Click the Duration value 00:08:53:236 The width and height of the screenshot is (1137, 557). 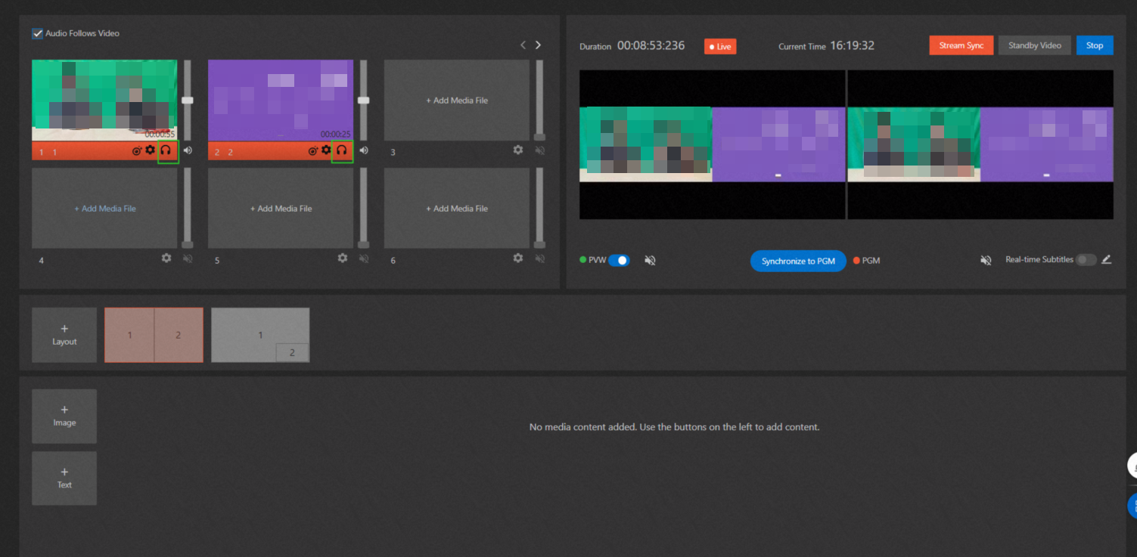point(651,45)
